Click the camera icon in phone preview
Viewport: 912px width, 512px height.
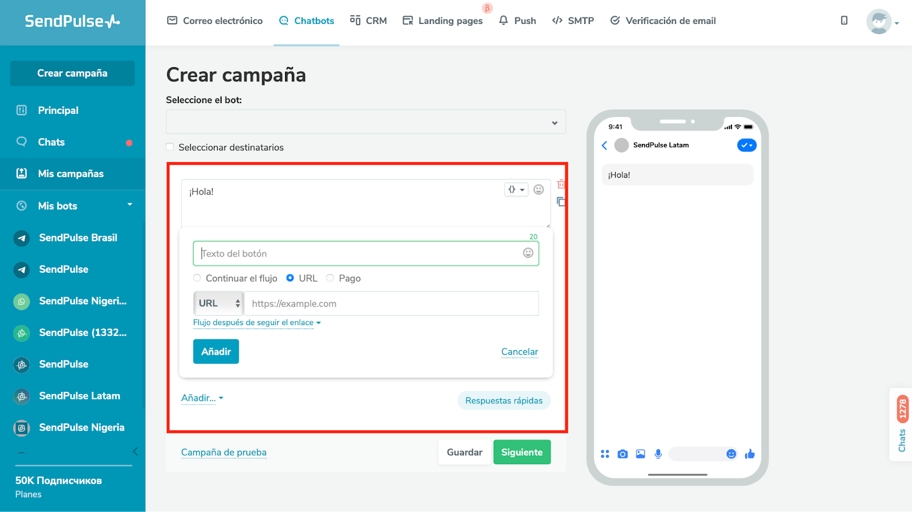[622, 454]
